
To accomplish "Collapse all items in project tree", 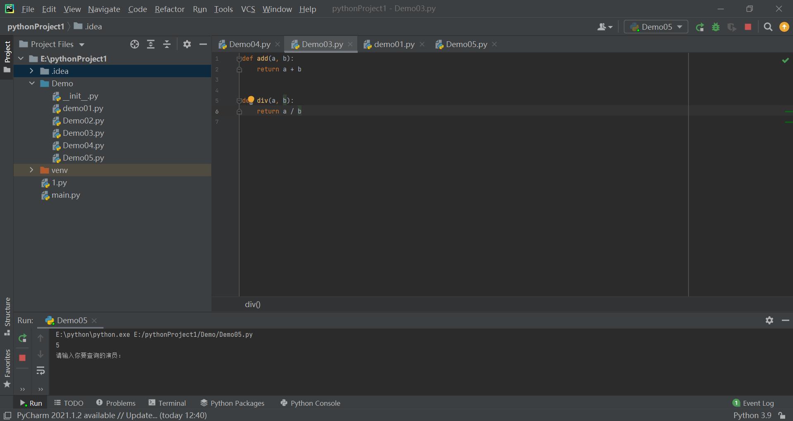I will point(167,44).
